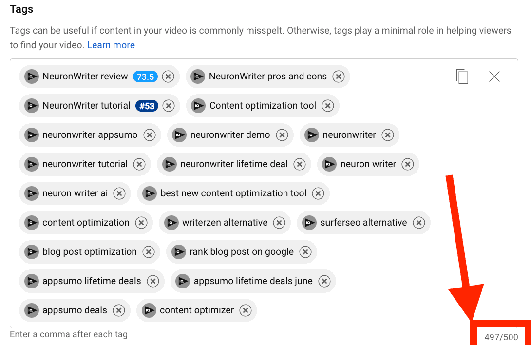
Task: Remove the "appsumo lifetime deals june" tag
Action: 324,281
